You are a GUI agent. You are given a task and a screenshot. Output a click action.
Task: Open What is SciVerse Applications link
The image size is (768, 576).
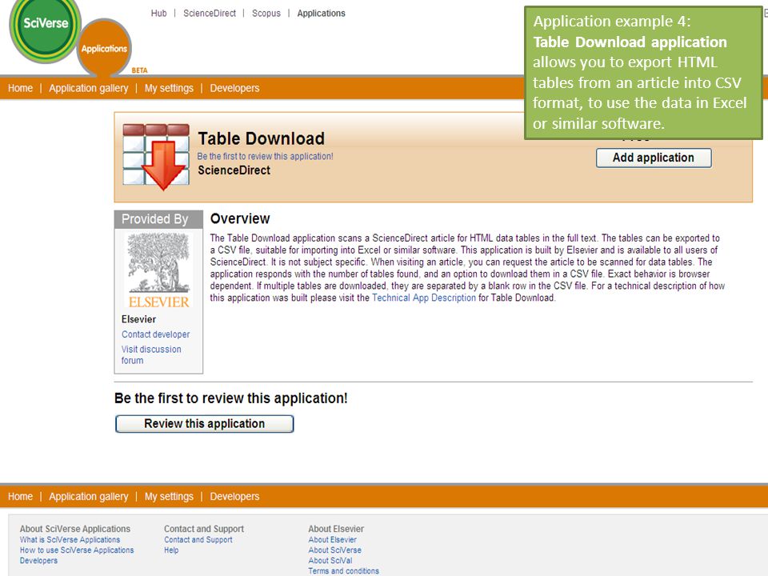click(70, 540)
